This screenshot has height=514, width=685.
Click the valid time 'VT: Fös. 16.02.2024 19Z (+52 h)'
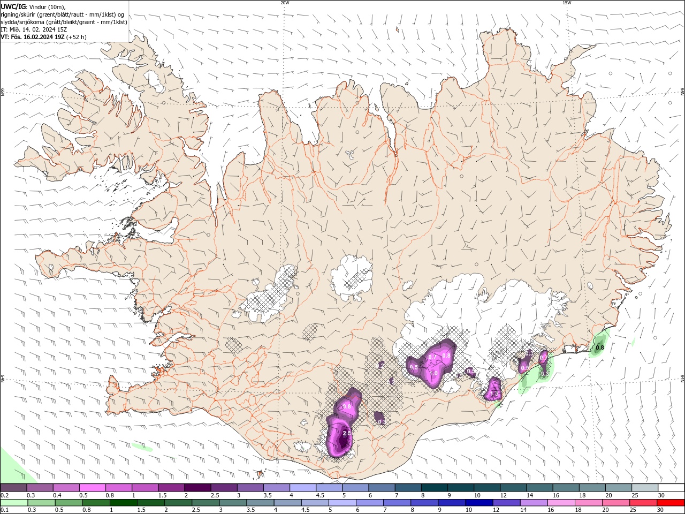point(44,37)
